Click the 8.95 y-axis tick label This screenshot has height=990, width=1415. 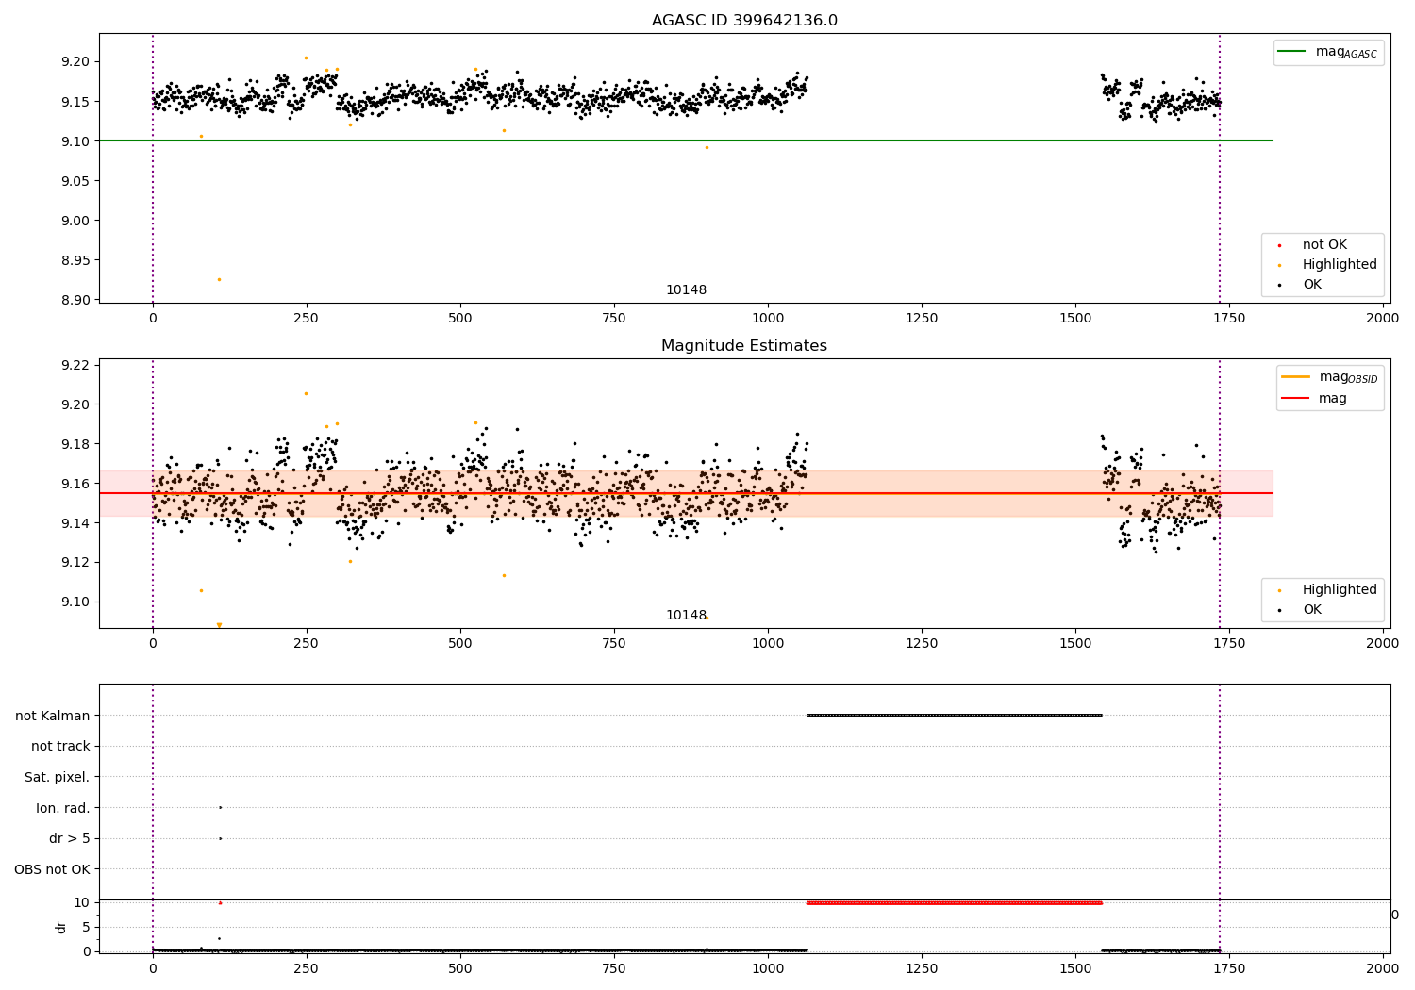(75, 260)
